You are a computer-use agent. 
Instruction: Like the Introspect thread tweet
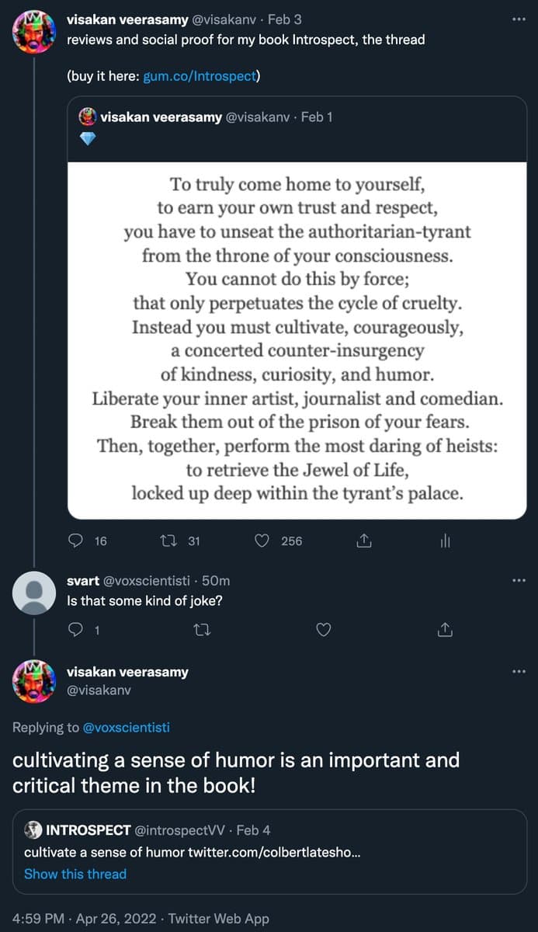point(262,541)
